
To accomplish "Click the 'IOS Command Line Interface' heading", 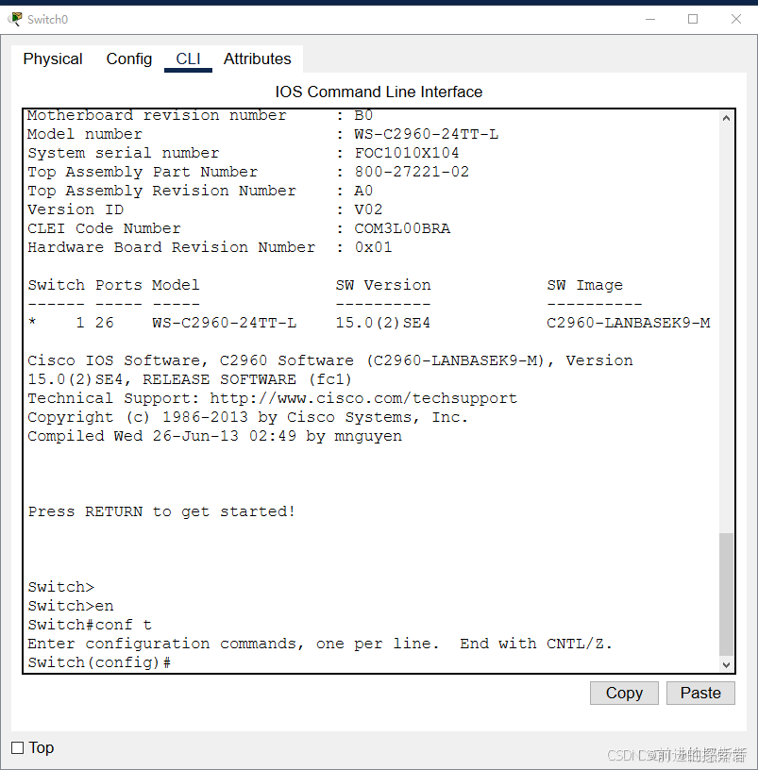I will tap(379, 92).
